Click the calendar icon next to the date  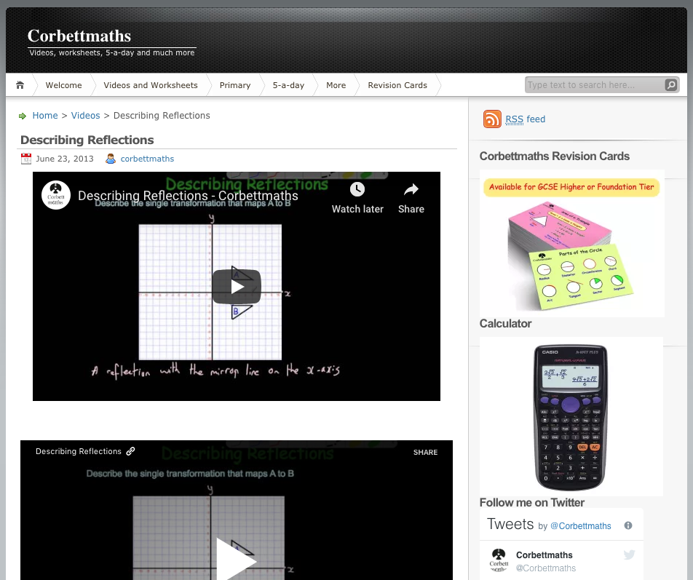(x=26, y=159)
